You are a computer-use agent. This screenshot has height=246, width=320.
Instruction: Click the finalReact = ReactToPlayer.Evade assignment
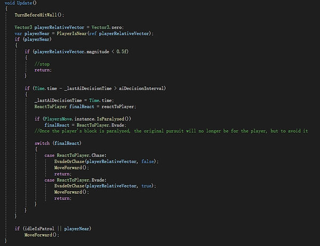[85, 125]
